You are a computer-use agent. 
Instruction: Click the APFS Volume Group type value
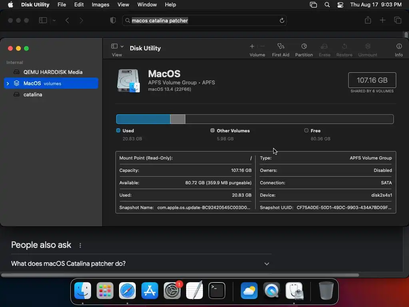pos(371,158)
